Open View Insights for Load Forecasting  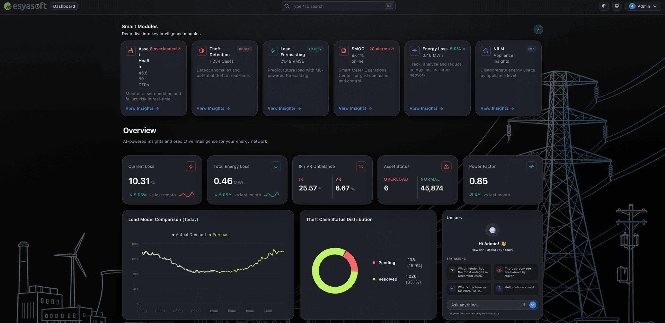(x=284, y=108)
